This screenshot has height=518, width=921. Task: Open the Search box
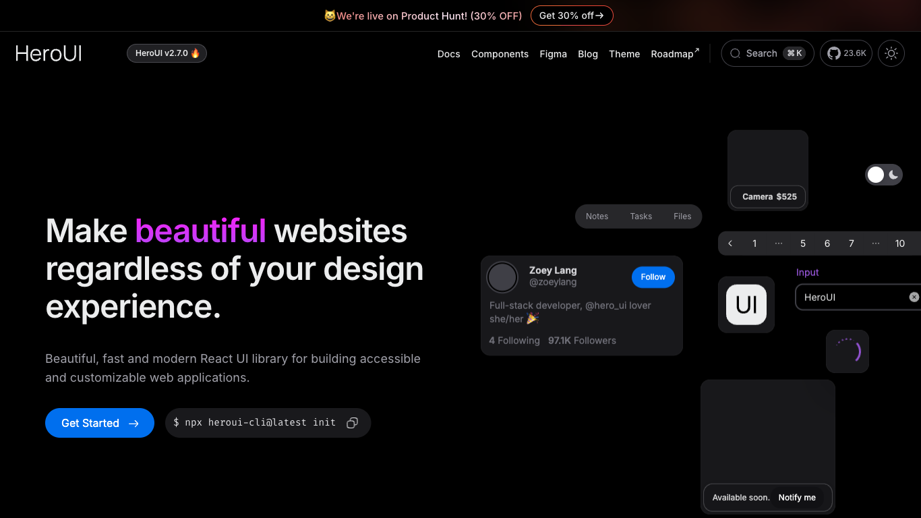pos(767,53)
